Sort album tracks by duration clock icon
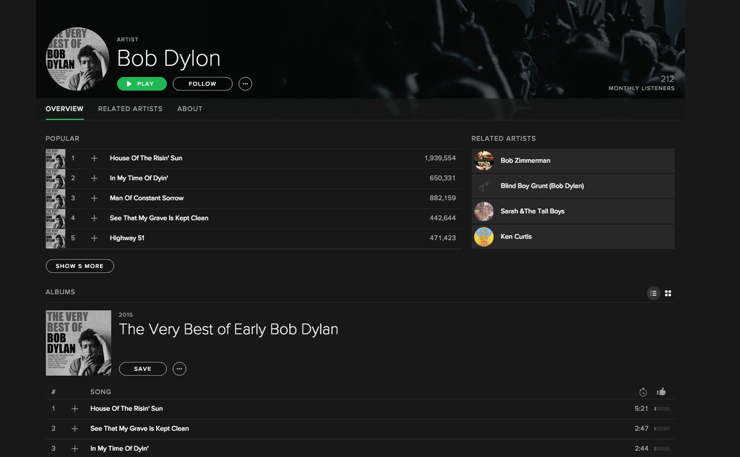Viewport: 740px width, 457px height. [643, 392]
